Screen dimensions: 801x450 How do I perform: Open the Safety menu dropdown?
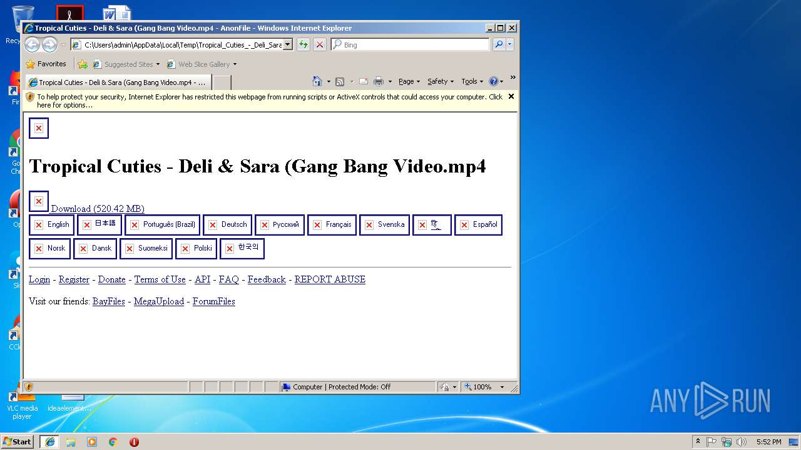(441, 81)
